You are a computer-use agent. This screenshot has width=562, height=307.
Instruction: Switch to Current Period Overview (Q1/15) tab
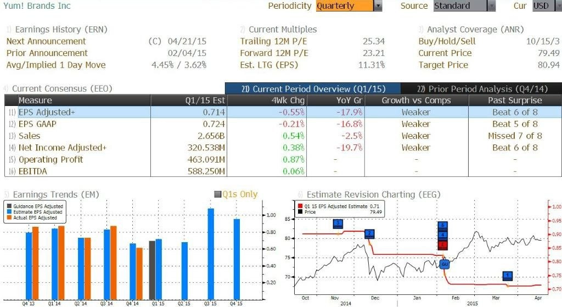pos(313,88)
